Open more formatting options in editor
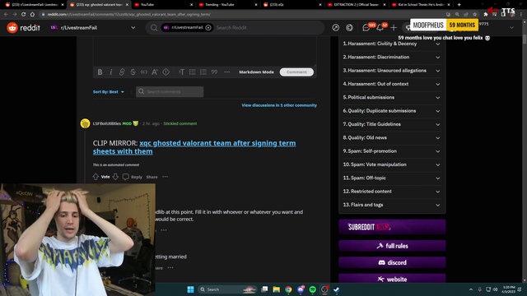 (x=227, y=72)
